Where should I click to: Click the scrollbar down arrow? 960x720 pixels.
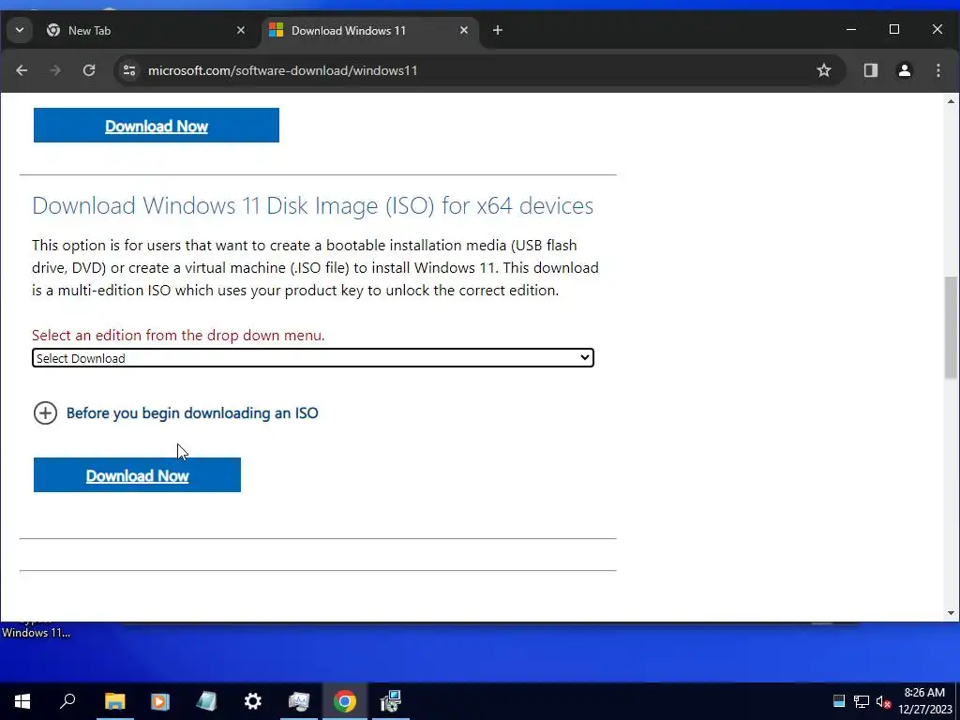click(951, 613)
